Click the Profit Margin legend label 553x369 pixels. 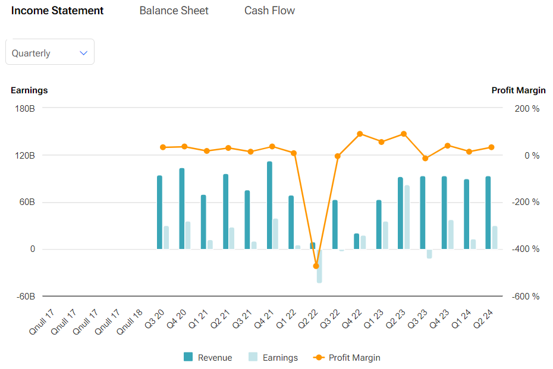pos(354,358)
